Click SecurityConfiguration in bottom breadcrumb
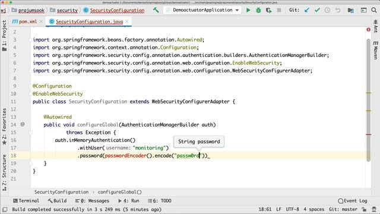 coord(61,192)
